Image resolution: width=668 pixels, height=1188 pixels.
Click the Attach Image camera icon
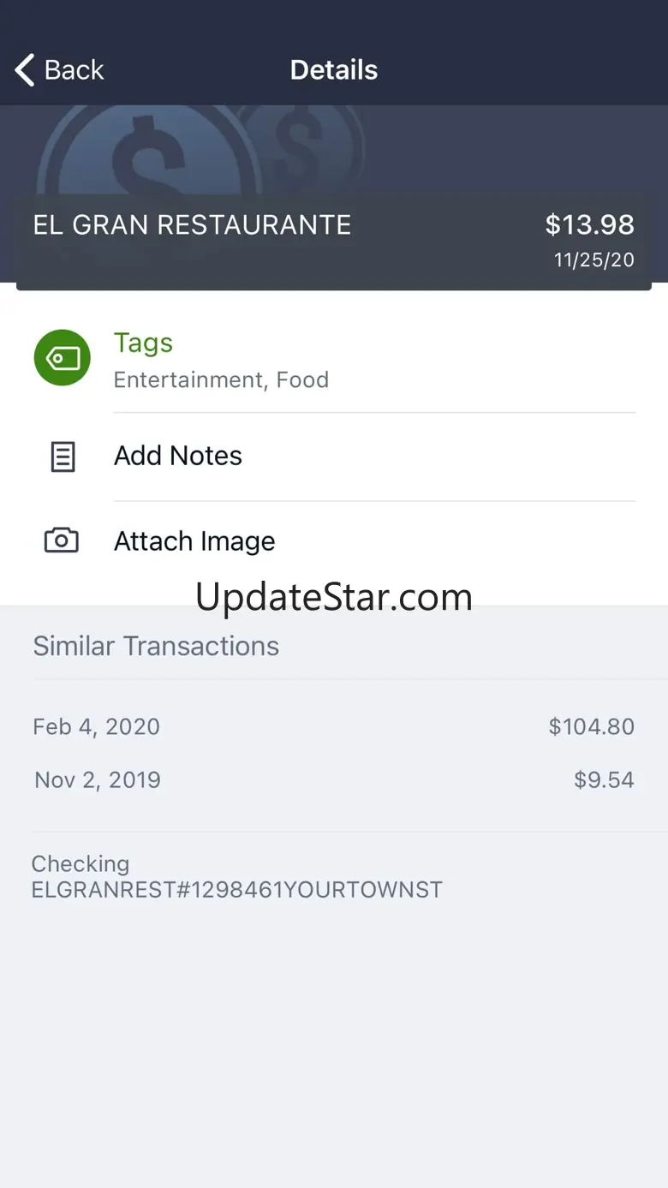click(62, 541)
